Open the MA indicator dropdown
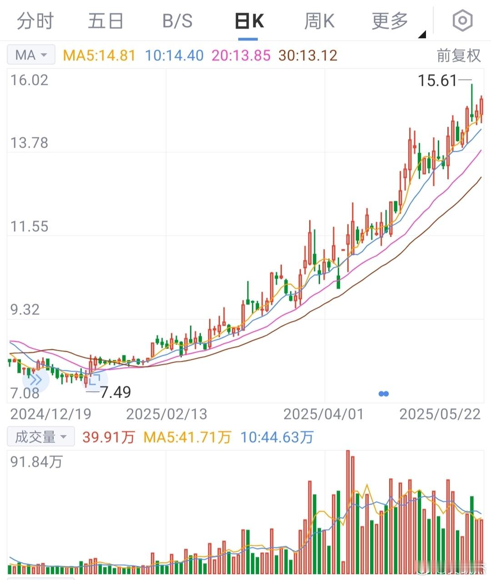 tap(31, 55)
